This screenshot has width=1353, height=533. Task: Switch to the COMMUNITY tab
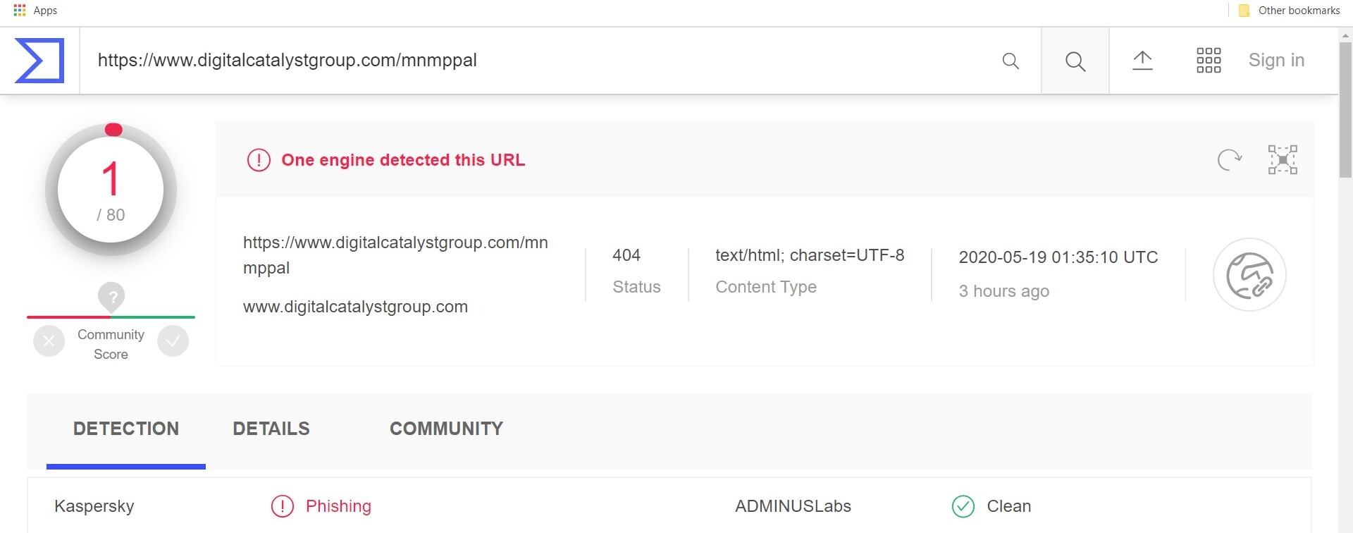[446, 429]
